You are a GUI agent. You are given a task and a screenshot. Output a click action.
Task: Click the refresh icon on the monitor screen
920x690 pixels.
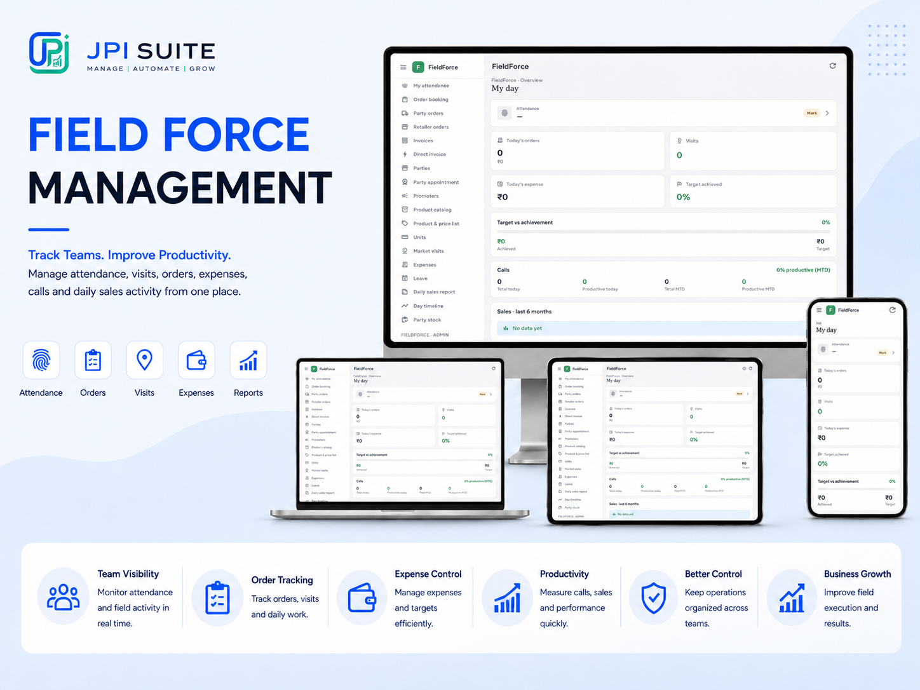[x=832, y=65]
